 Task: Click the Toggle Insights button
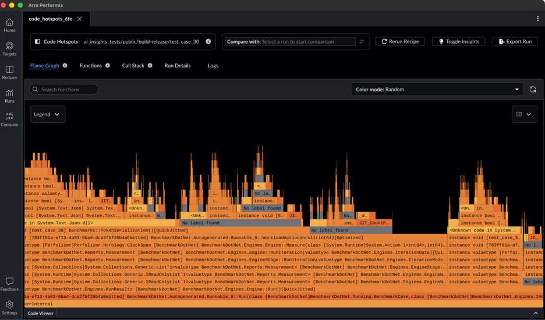pyautogui.click(x=458, y=41)
